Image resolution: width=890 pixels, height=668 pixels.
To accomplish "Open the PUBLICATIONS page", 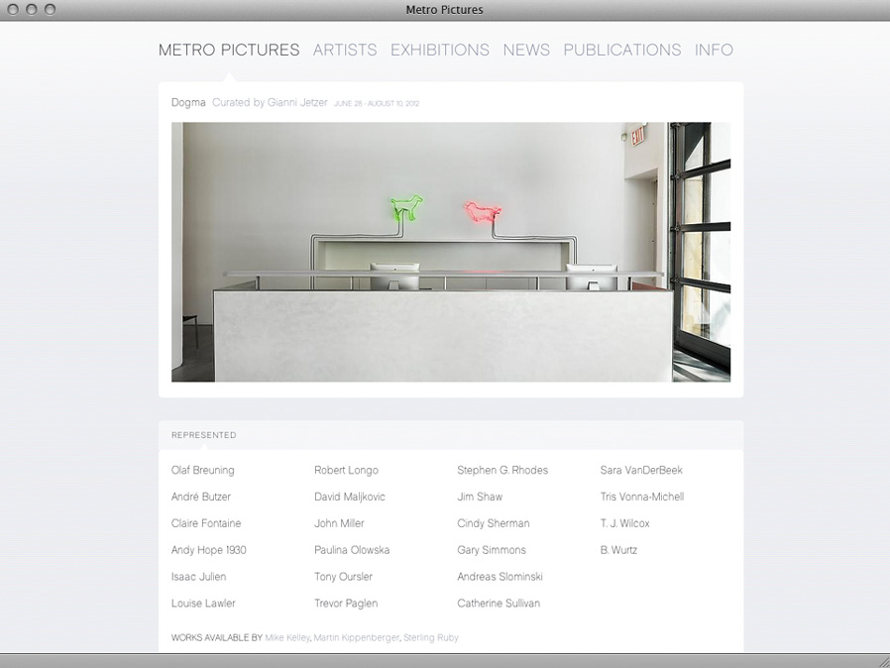I will [622, 50].
